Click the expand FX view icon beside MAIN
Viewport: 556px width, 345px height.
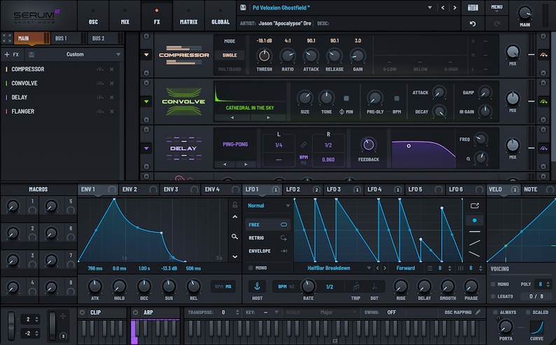point(7,38)
